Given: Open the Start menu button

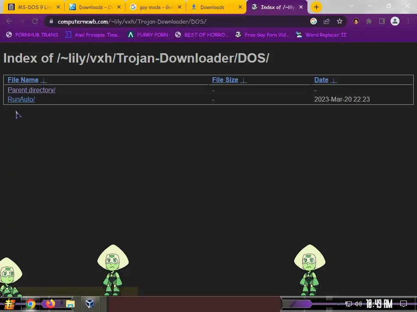Looking at the screenshot, I should [10, 304].
